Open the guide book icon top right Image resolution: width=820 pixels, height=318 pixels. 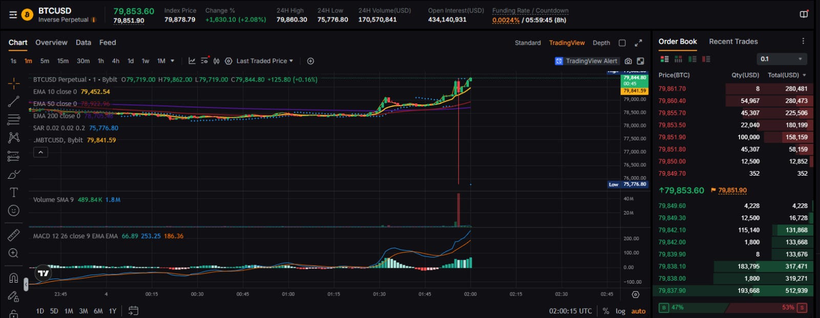click(x=804, y=14)
